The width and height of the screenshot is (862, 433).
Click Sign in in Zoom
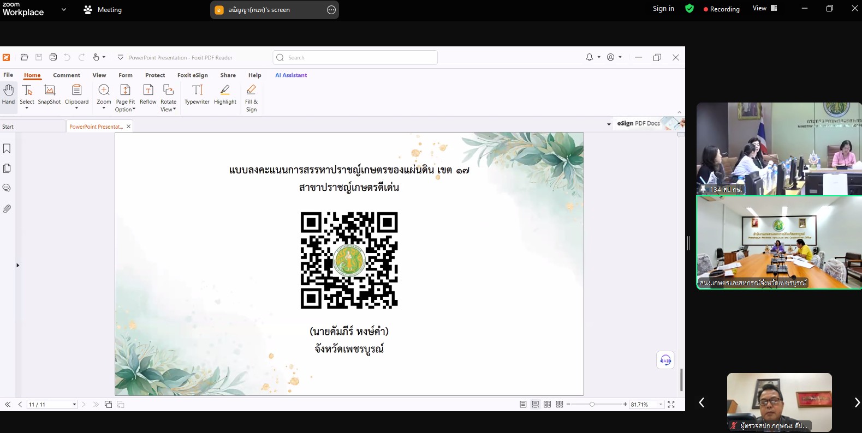coord(663,9)
